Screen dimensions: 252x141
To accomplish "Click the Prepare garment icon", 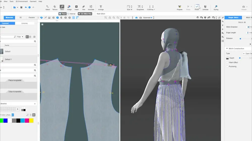I will click(179, 7).
